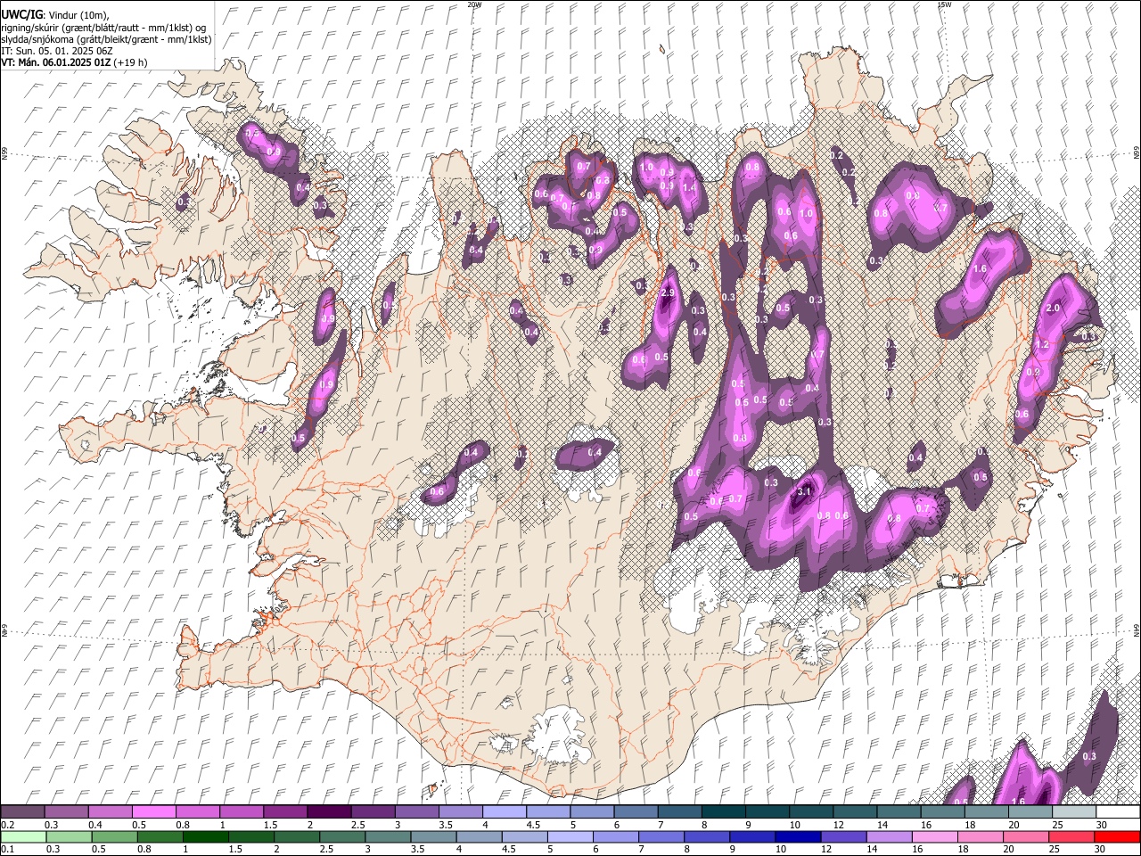Click the 'VT: Mán. 06.01.2025 01Z (+19 h)' line

[74, 62]
